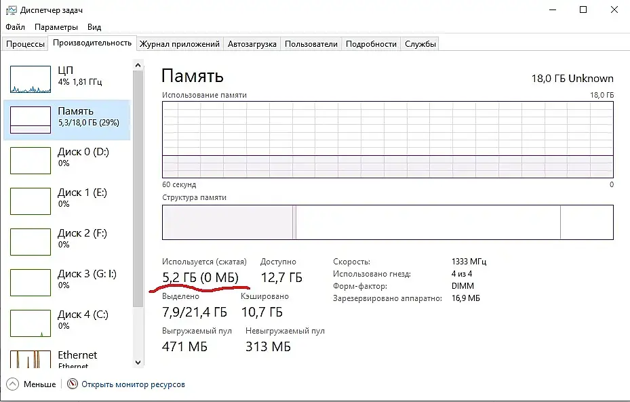Image resolution: width=630 pixels, height=402 pixels.
Task: Collapse view with the Меньше chevron
Action: [x=14, y=384]
